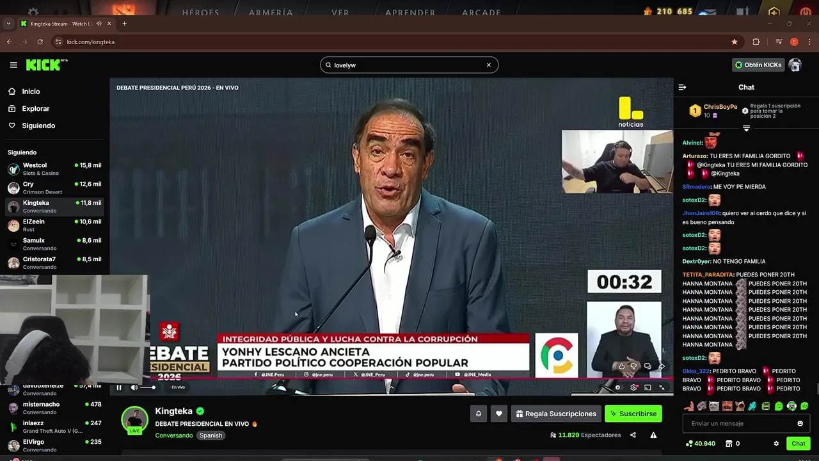Reload the page in browser toolbar
The width and height of the screenshot is (819, 461).
click(40, 42)
